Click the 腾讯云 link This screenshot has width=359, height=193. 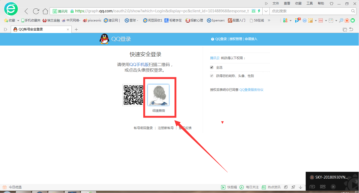[x=215, y=58]
